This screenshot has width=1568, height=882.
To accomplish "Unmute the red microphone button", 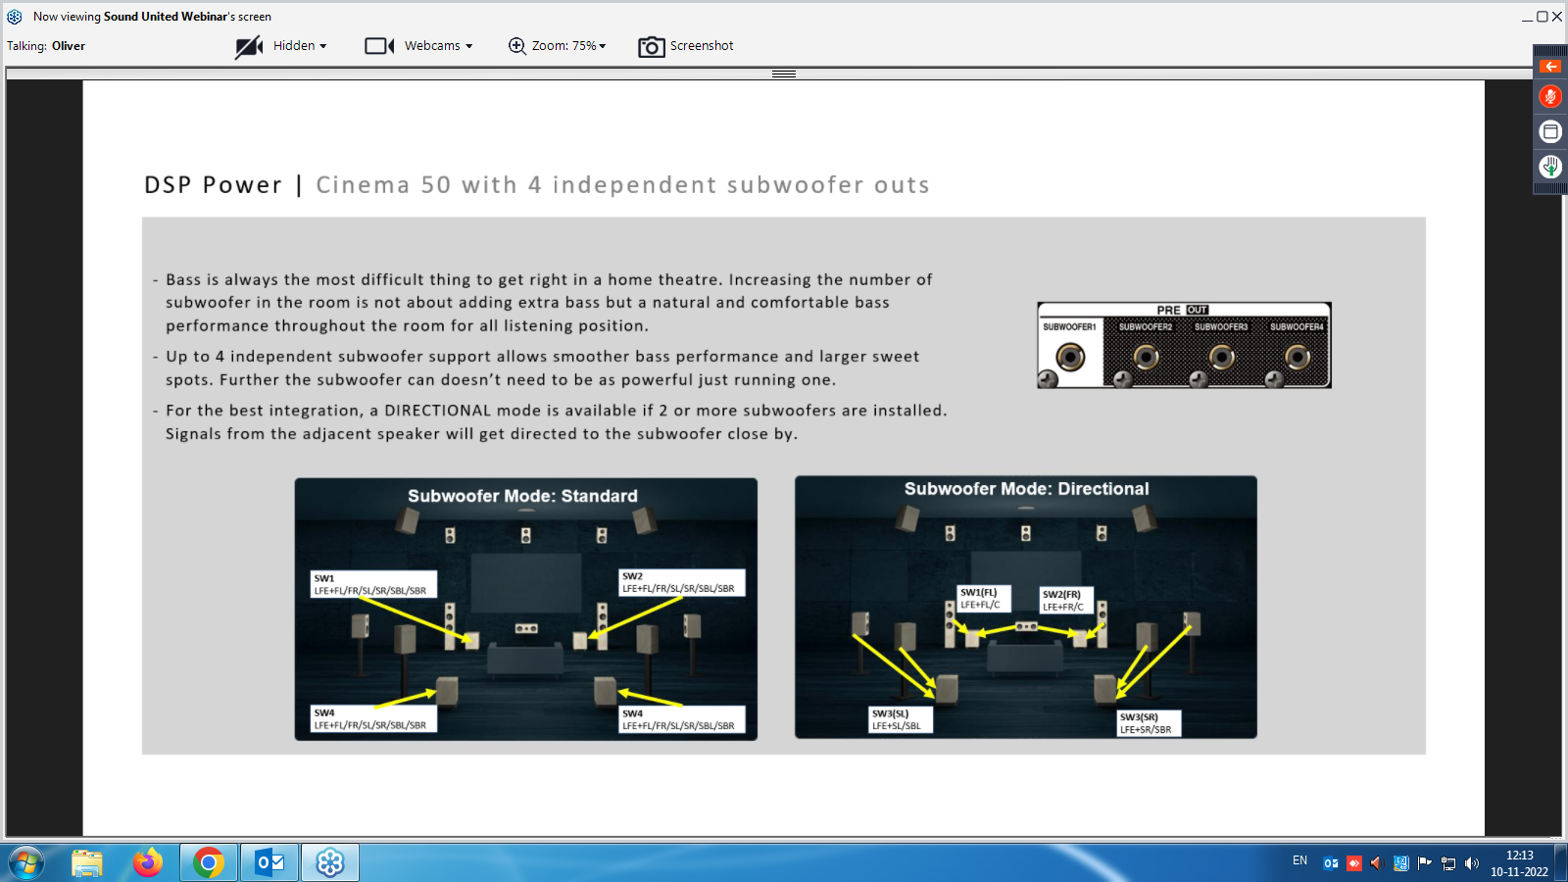I will pos(1550,96).
